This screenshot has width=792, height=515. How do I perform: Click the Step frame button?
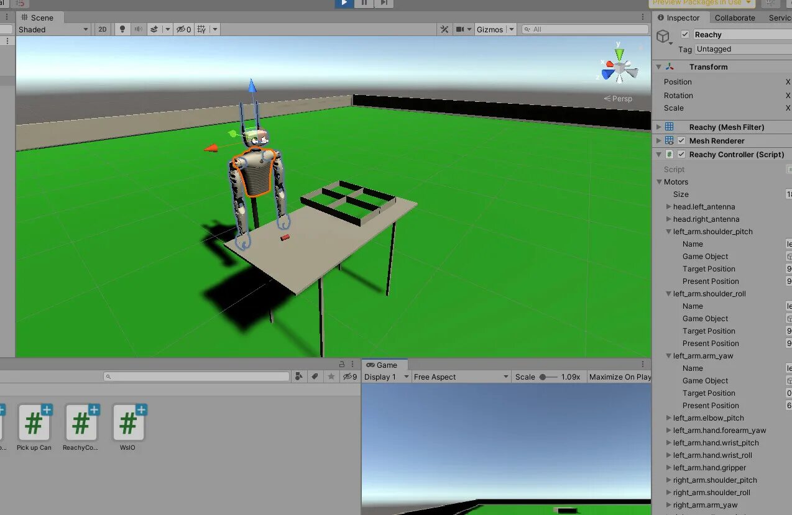point(384,3)
